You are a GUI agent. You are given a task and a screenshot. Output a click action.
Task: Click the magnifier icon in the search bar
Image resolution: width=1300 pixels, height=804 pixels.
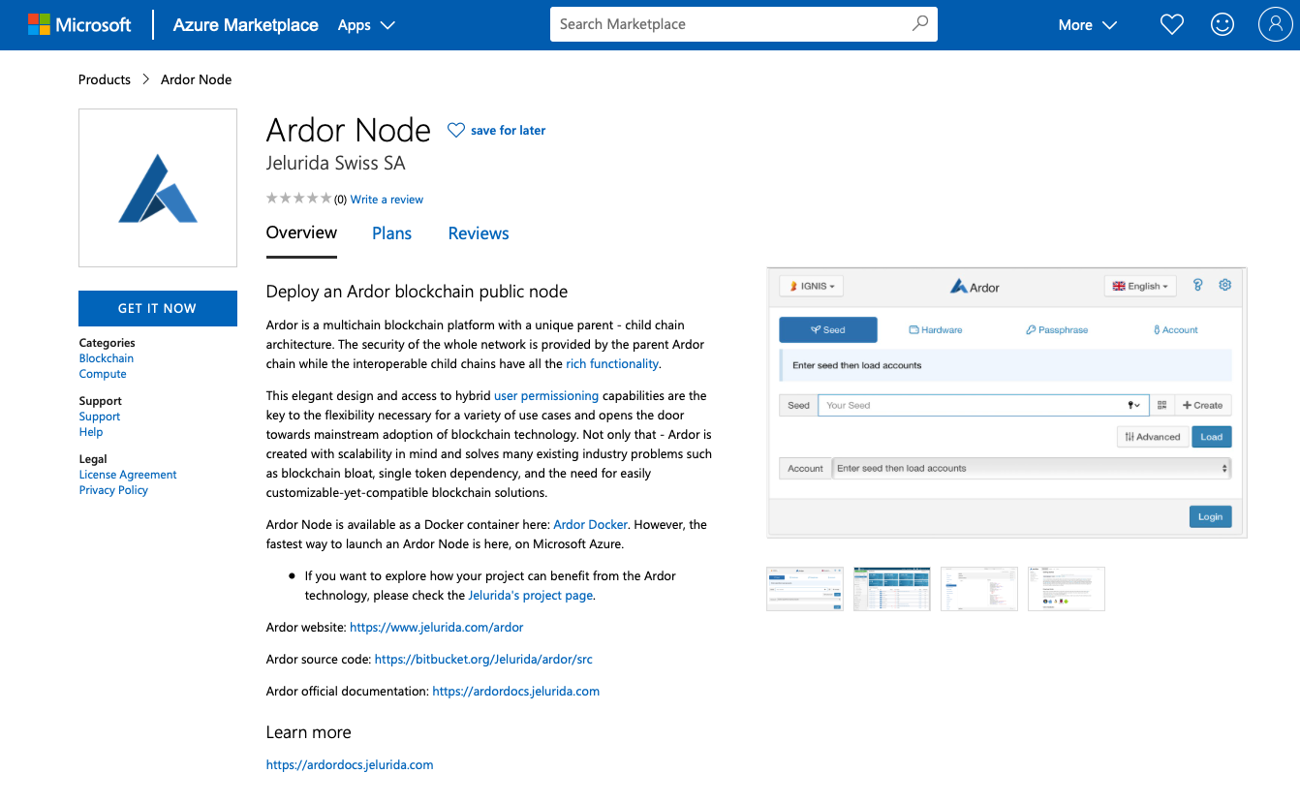(x=917, y=23)
